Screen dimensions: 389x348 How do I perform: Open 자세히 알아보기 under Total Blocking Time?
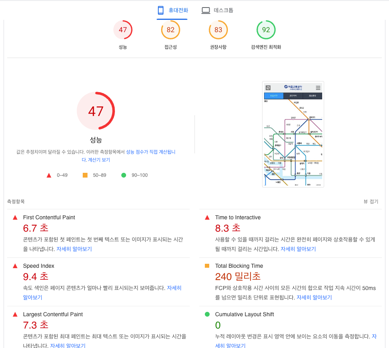coord(314,298)
